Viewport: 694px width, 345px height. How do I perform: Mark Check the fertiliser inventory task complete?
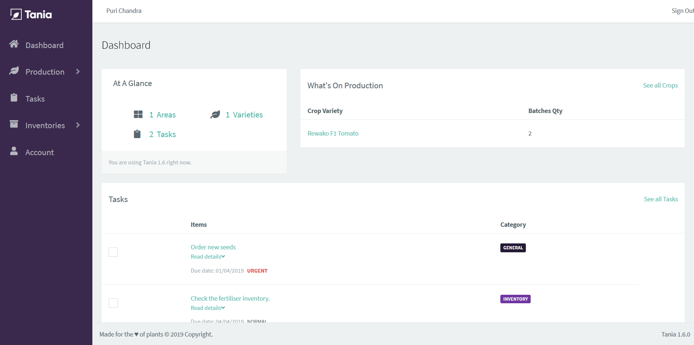[x=113, y=303]
